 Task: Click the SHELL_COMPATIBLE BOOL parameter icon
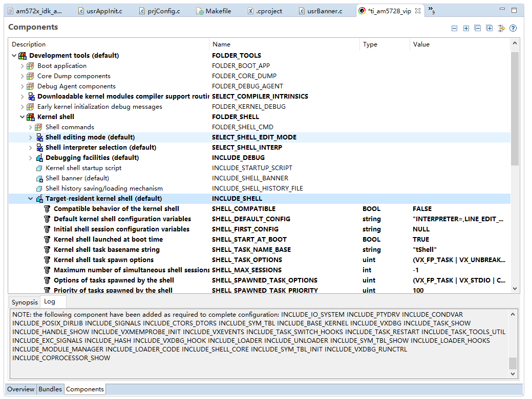point(47,208)
